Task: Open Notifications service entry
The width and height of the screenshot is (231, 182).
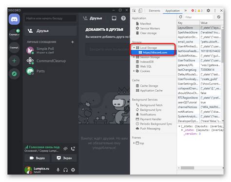Action: (x=148, y=115)
